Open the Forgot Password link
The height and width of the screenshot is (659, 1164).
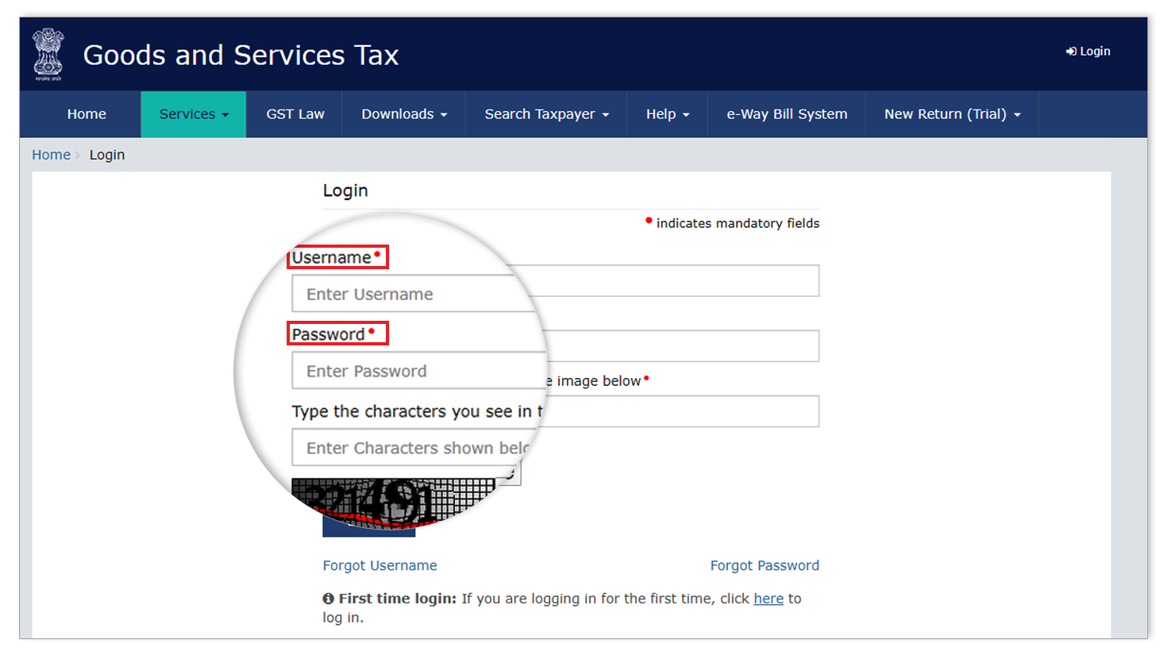(x=765, y=565)
